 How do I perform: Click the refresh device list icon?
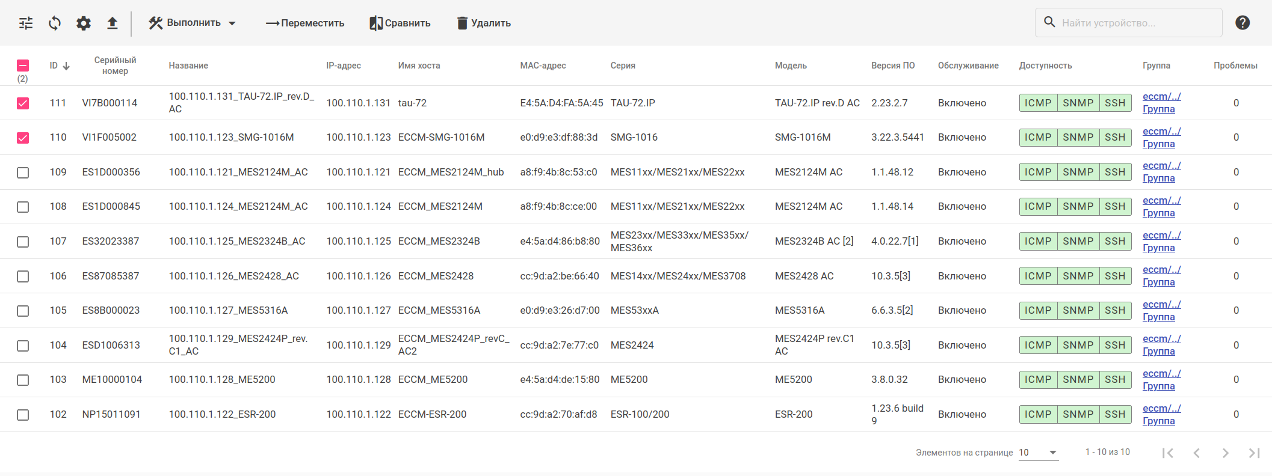tap(55, 23)
